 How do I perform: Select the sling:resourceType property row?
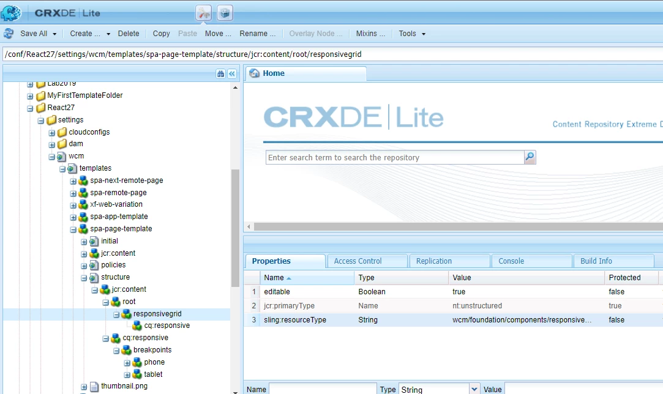(x=453, y=320)
